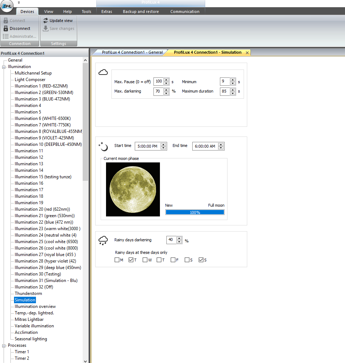
Task: Click tree panel vertical scrollbar thumb
Action: pos(85,122)
